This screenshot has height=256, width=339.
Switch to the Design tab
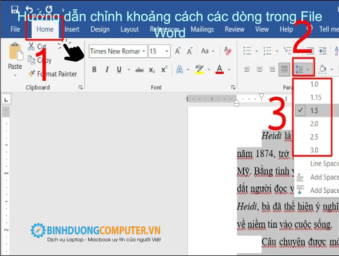(x=100, y=29)
